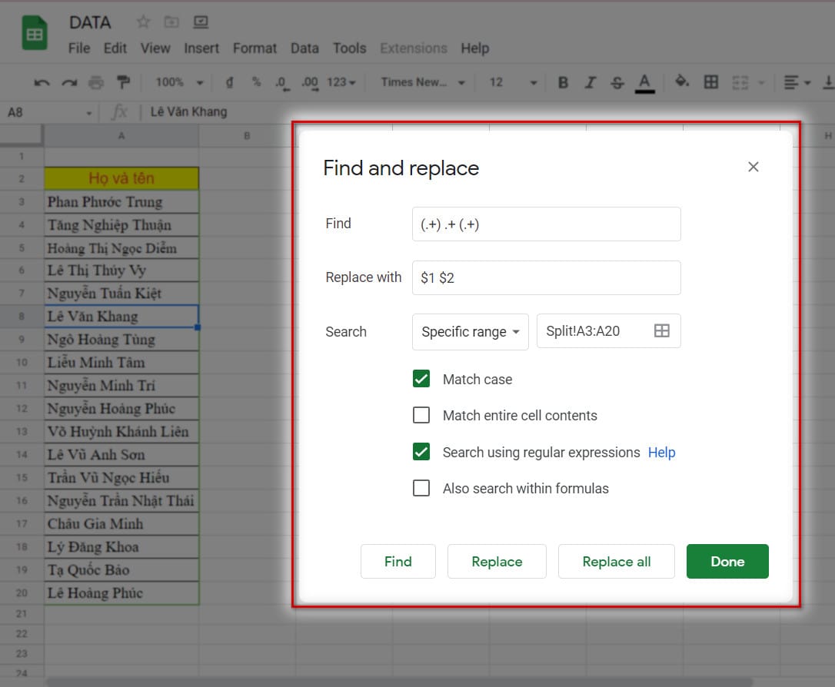The width and height of the screenshot is (835, 687).
Task: Enable Also search within formulas
Action: tap(421, 488)
